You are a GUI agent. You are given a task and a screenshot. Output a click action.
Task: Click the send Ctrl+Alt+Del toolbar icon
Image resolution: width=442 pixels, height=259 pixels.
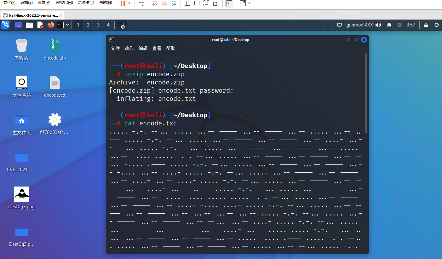tap(141, 3)
